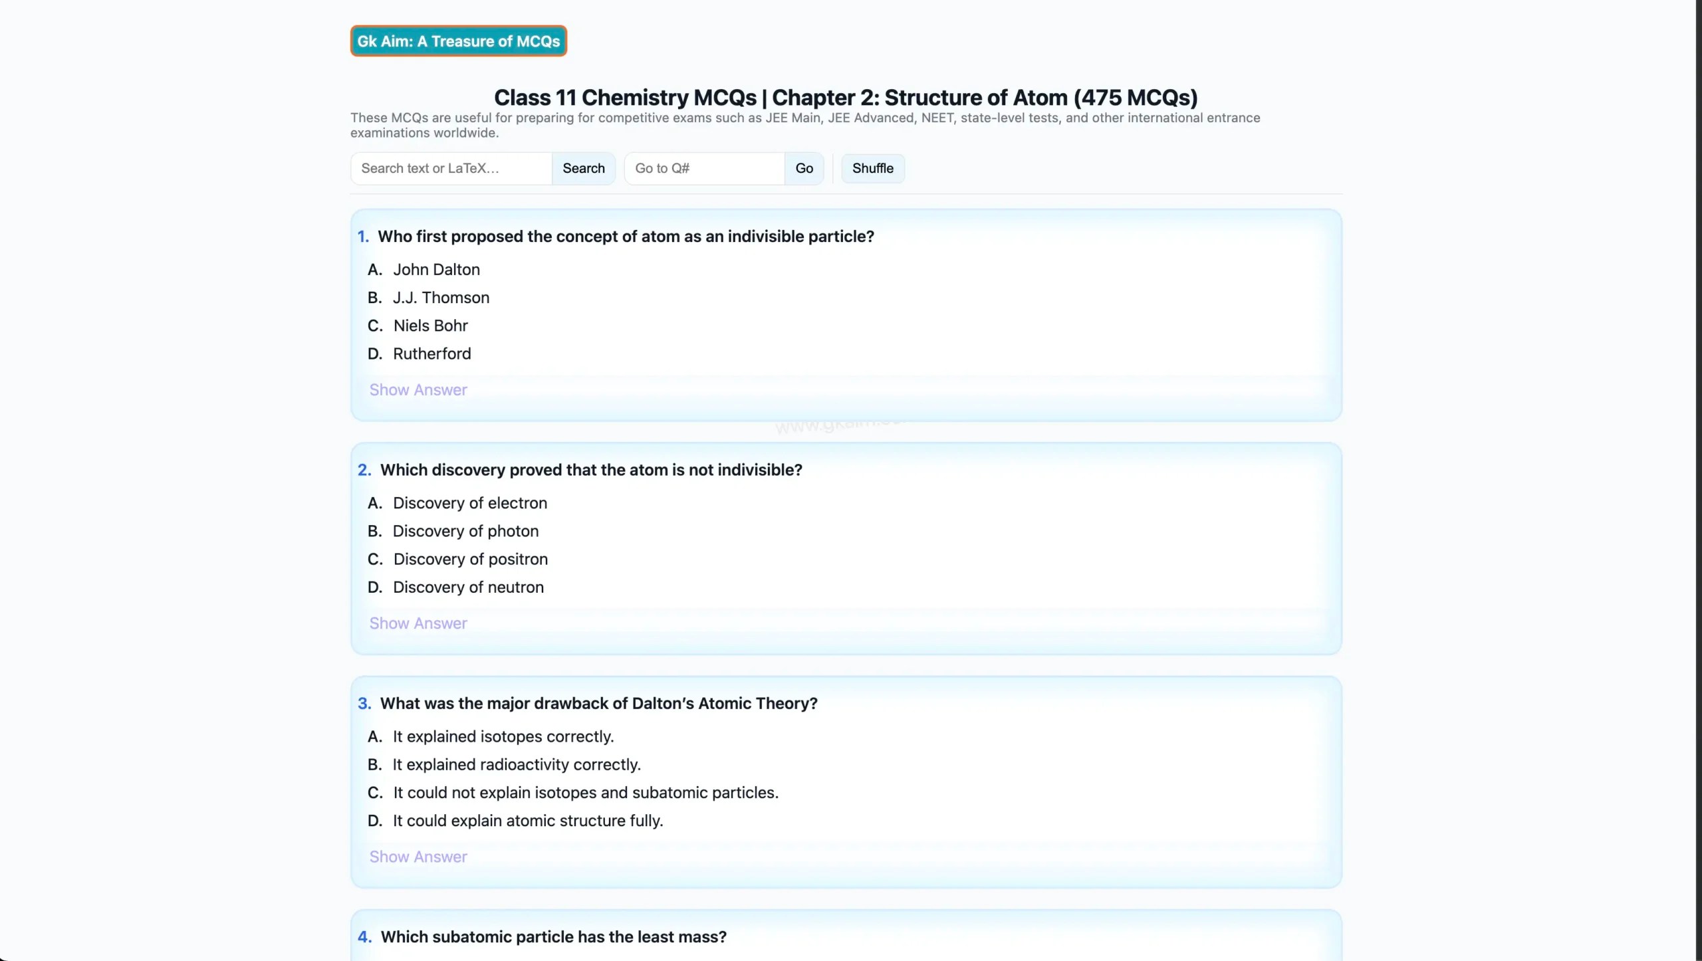
Task: Click the Shuffle button
Action: point(872,168)
